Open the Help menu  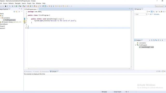[44, 3]
